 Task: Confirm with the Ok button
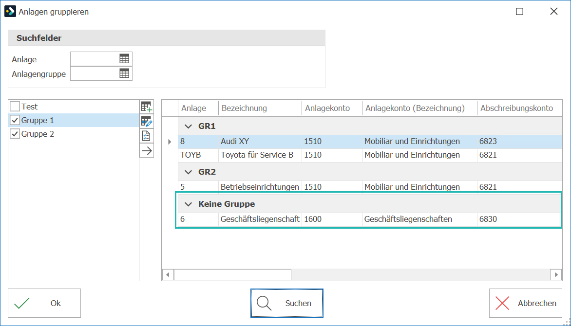click(x=44, y=303)
